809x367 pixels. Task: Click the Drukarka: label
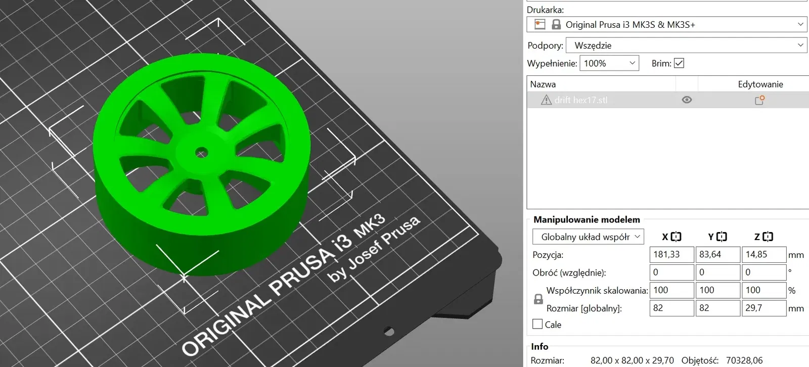coord(545,10)
